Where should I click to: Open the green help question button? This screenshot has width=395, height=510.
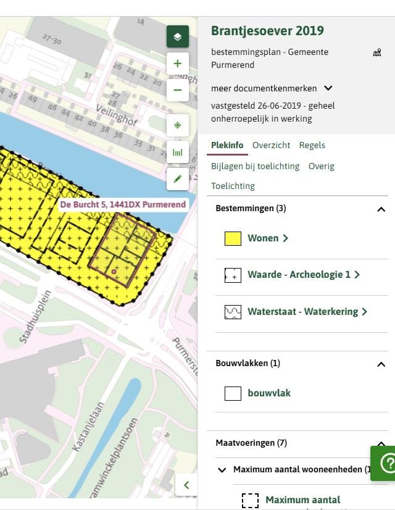pyautogui.click(x=385, y=463)
